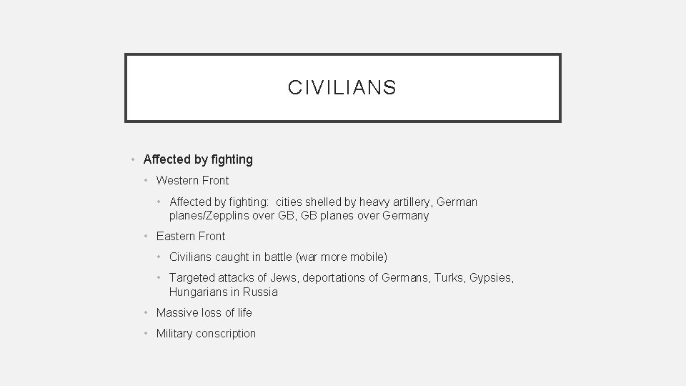Viewport: 686px width, 386px height.
Task: Click the line about cities shelled by heavy artillery
Action: (x=323, y=202)
